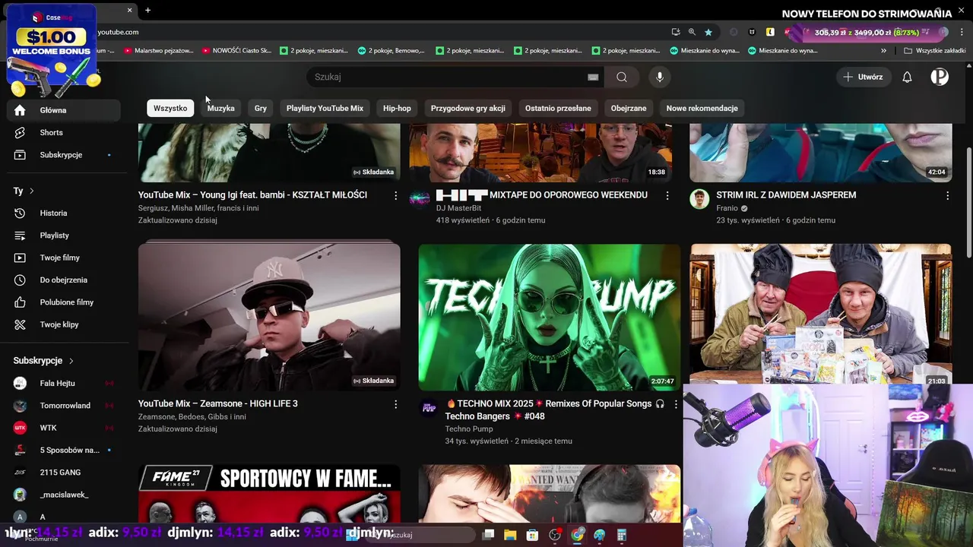
Task: Open more options for the TECHNO MIX 2025 video
Action: [x=676, y=404]
